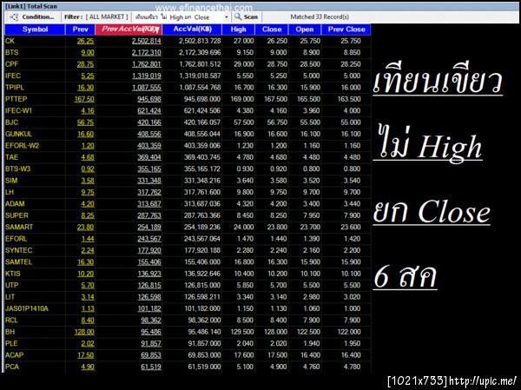Select the TPIPL symbol
This screenshot has width=521, height=390.
pos(14,88)
